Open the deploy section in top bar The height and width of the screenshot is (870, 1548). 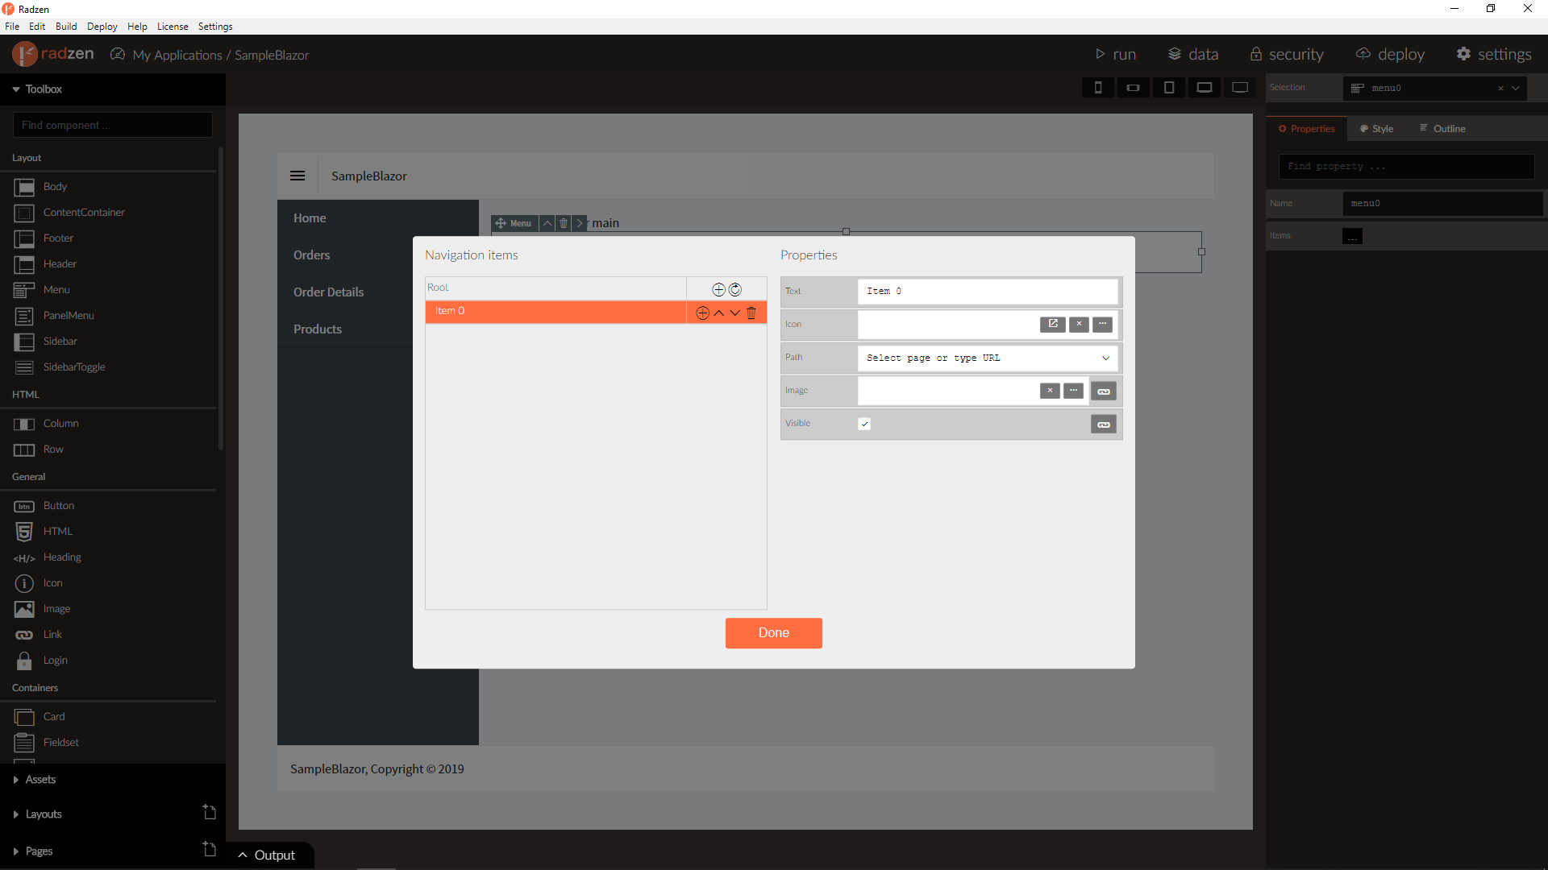[x=1391, y=55]
